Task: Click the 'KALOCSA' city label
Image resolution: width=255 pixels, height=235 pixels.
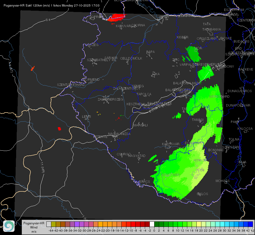Action: [245, 129]
